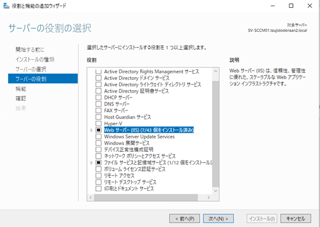Go to 機能 wizard step
Image resolution: width=320 pixels, height=227 pixels.
coord(21,89)
